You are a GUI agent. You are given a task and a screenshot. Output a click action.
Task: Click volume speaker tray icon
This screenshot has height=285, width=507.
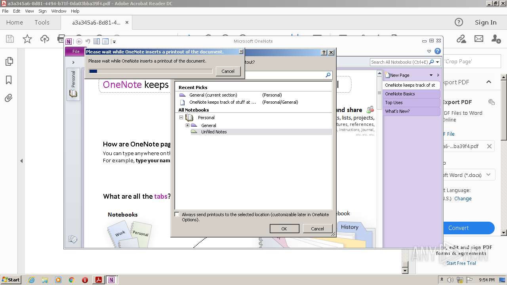pyautogui.click(x=450, y=280)
